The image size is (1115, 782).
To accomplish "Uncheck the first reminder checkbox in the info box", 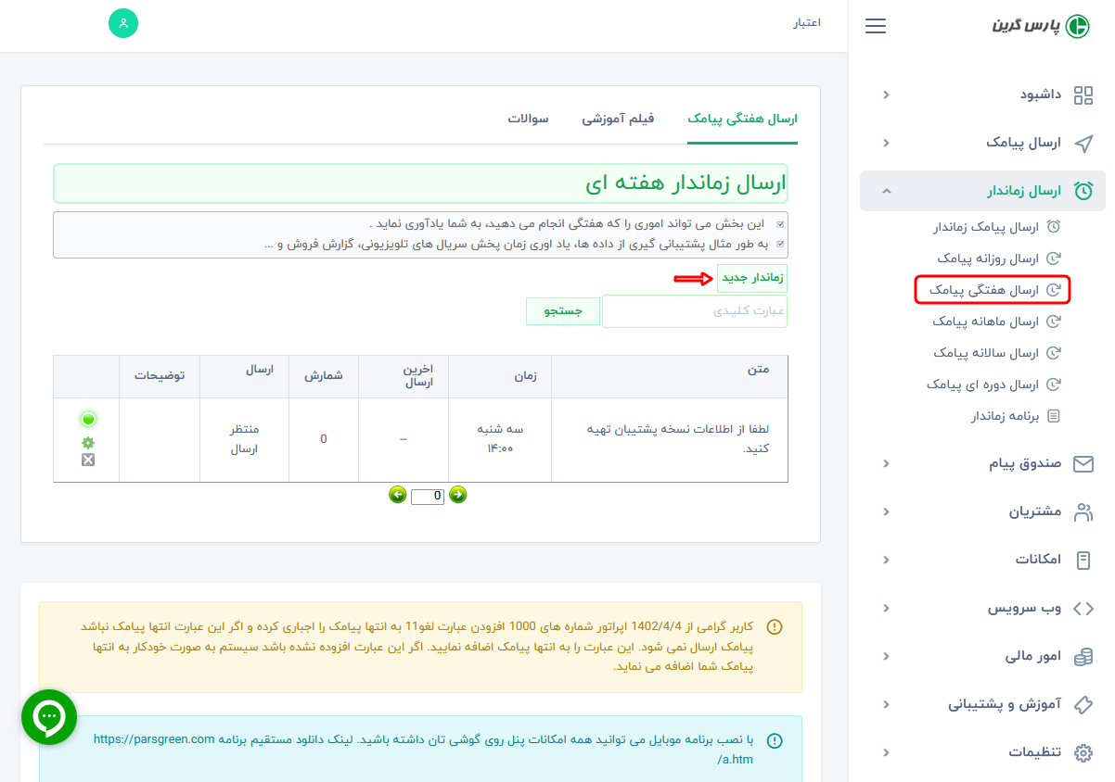I will tap(780, 223).
